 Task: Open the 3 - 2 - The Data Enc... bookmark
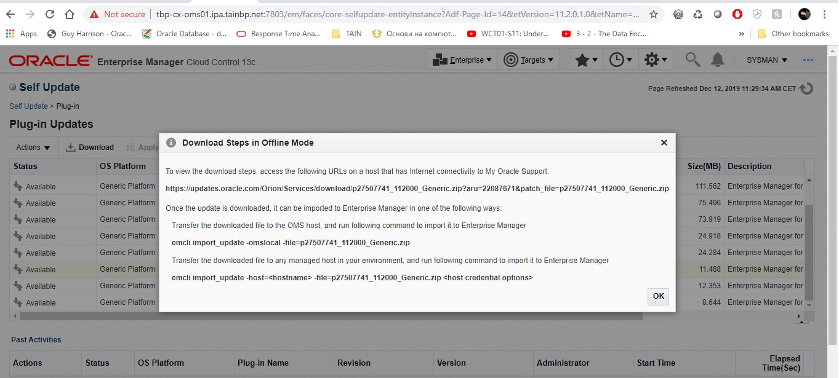tap(604, 34)
